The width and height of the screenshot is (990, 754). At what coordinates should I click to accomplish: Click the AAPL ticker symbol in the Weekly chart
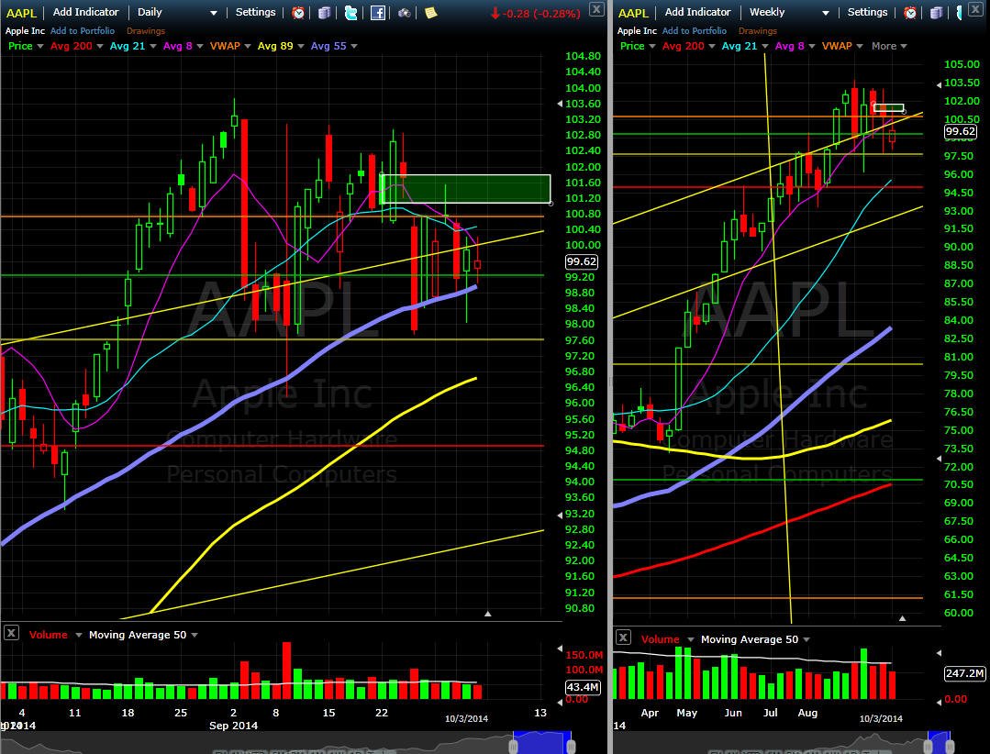[633, 13]
